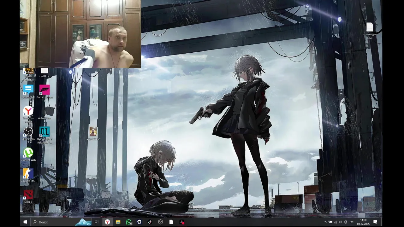
Task: Select the webcam overlay video feed
Action: pyautogui.click(x=80, y=34)
